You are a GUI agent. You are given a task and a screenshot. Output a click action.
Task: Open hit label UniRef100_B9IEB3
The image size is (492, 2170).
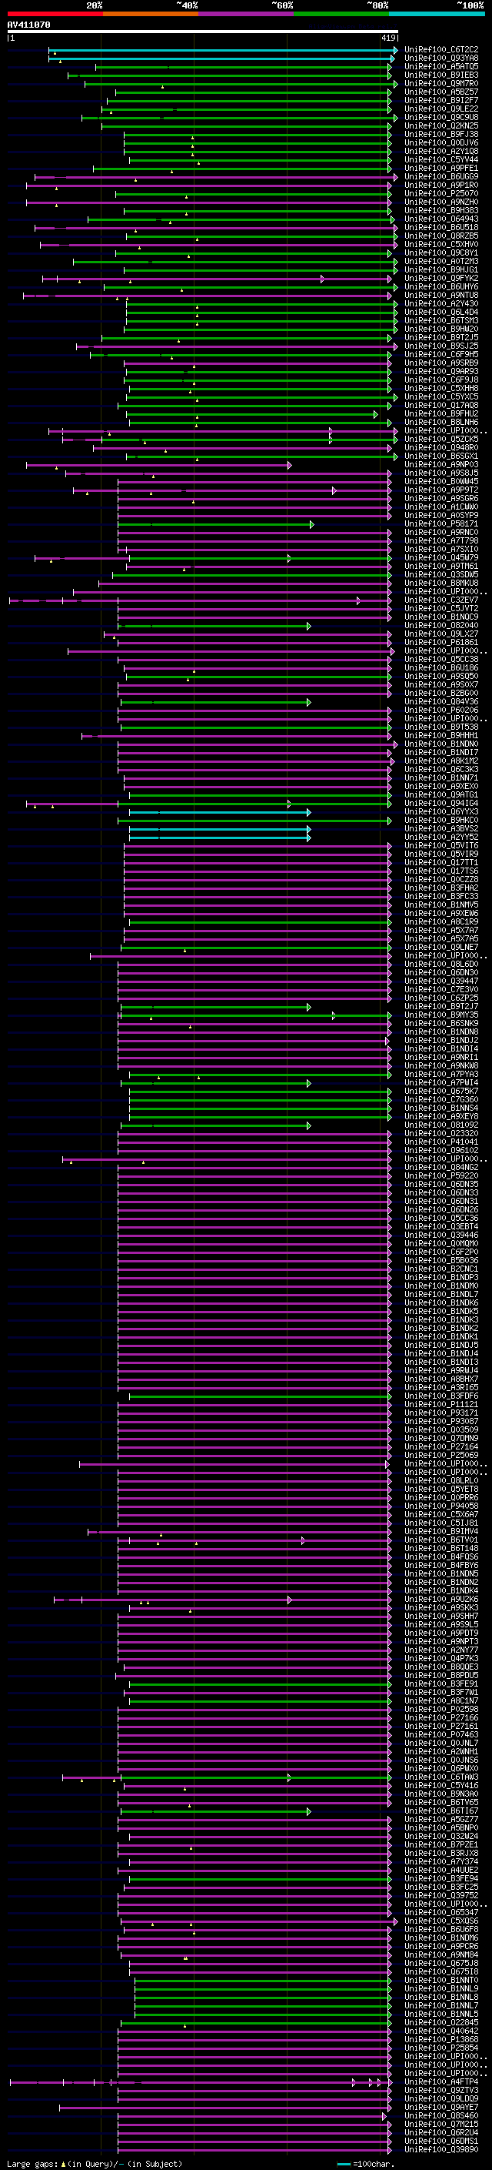(x=441, y=75)
